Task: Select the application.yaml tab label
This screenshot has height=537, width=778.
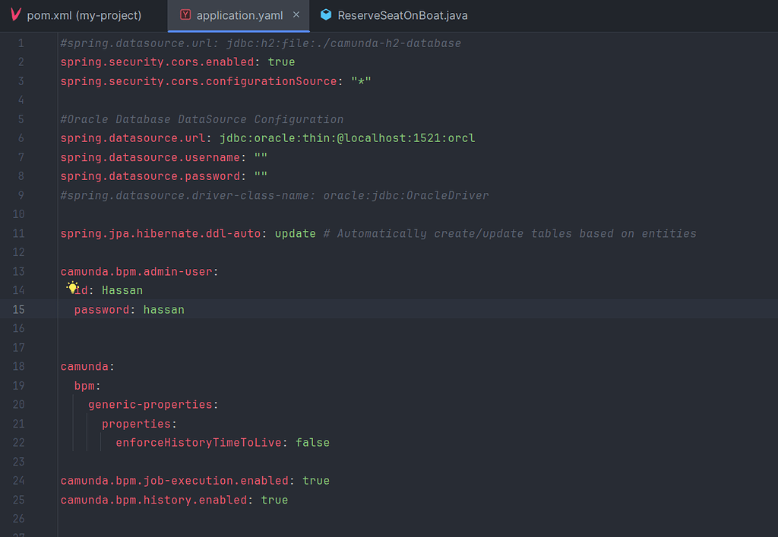Action: [239, 15]
